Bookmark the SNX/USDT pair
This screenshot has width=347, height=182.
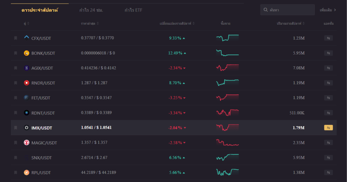pos(16,158)
